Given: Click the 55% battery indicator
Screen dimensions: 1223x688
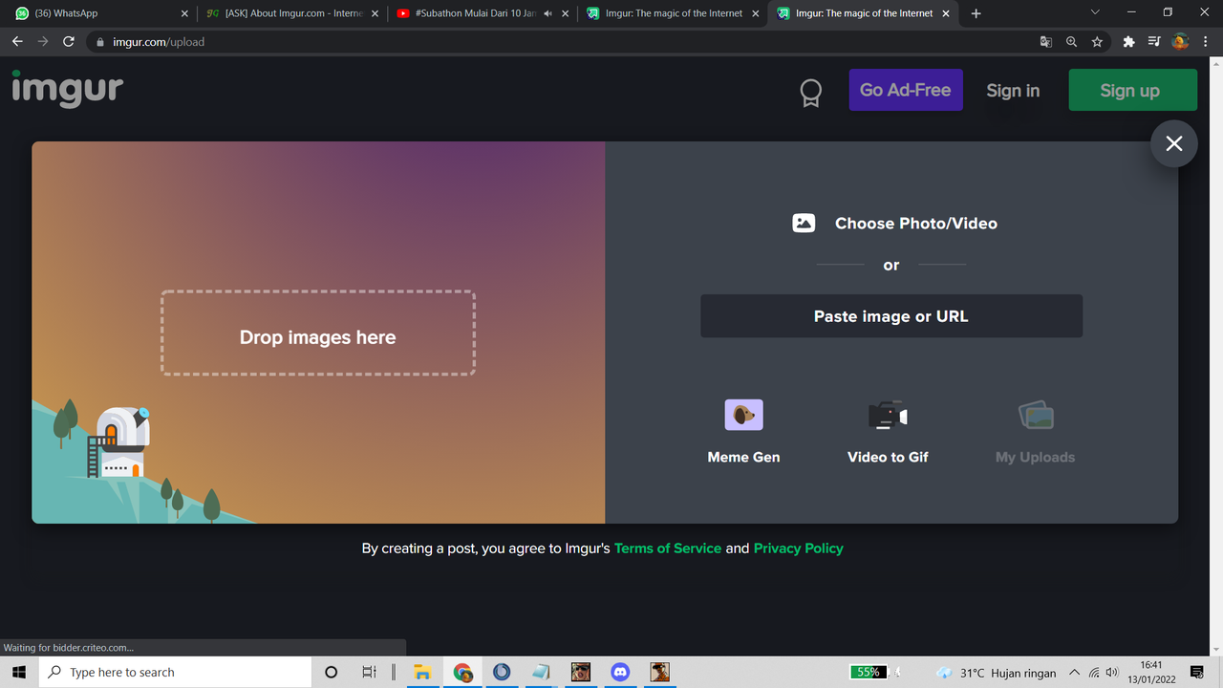Looking at the screenshot, I should (x=869, y=672).
